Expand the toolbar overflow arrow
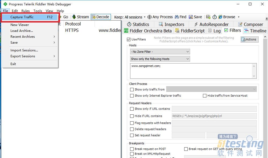 (x=267, y=18)
